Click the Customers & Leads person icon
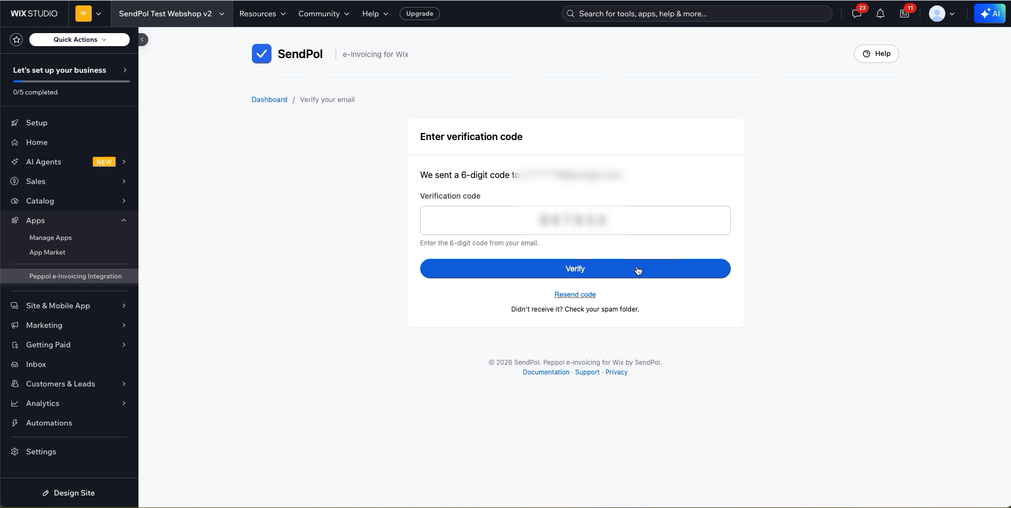1011x508 pixels. [x=15, y=384]
